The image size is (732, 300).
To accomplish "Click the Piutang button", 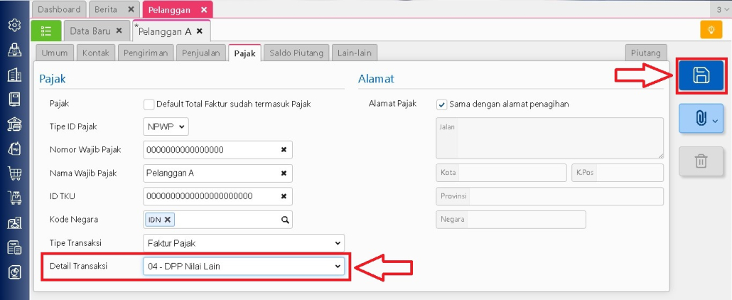I will pyautogui.click(x=646, y=53).
